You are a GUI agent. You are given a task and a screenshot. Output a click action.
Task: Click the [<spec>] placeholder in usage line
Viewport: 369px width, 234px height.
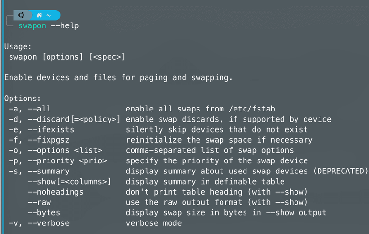pyautogui.click(x=107, y=57)
